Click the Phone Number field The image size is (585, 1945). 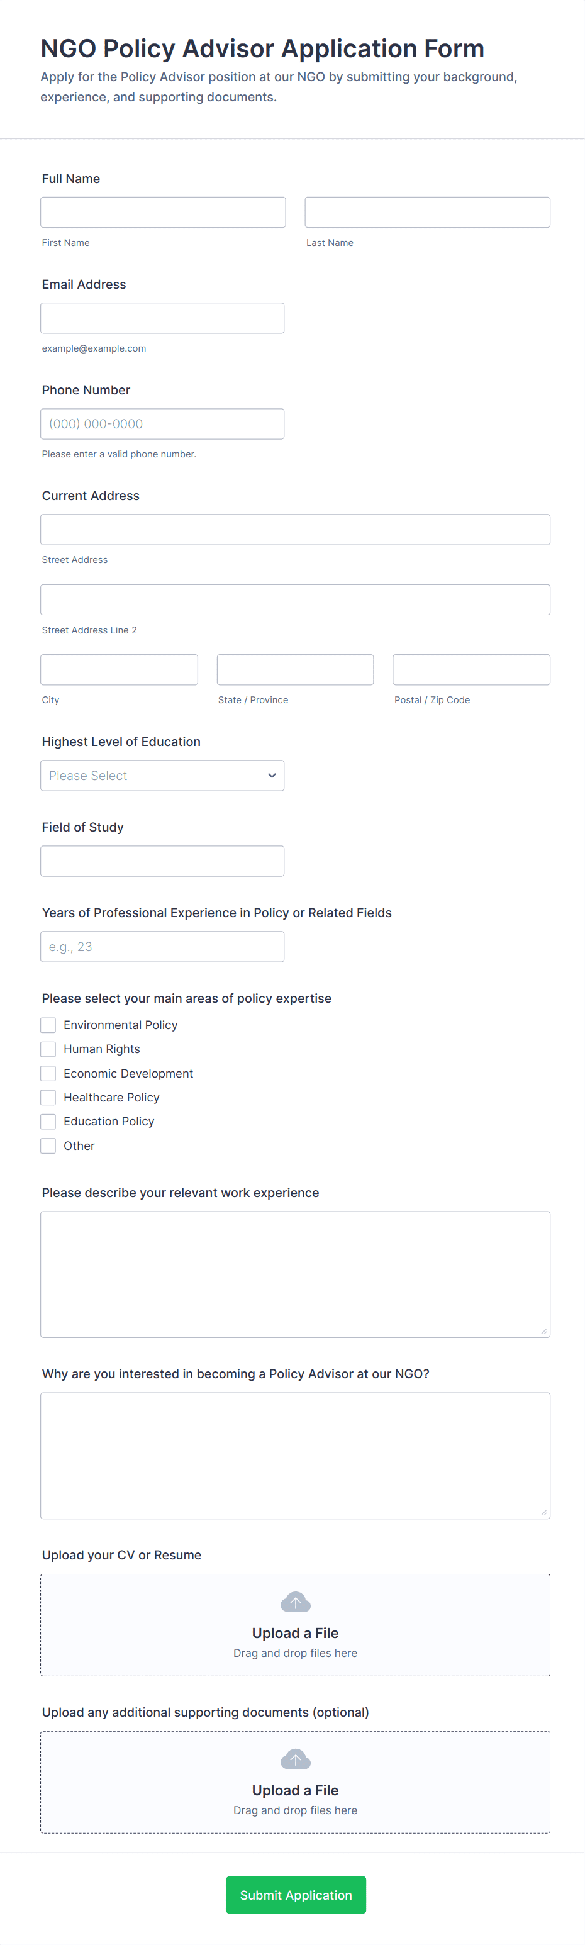click(162, 423)
